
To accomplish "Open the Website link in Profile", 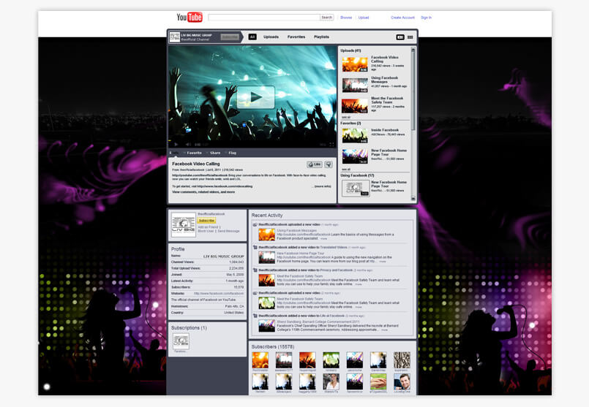I will pos(219,293).
